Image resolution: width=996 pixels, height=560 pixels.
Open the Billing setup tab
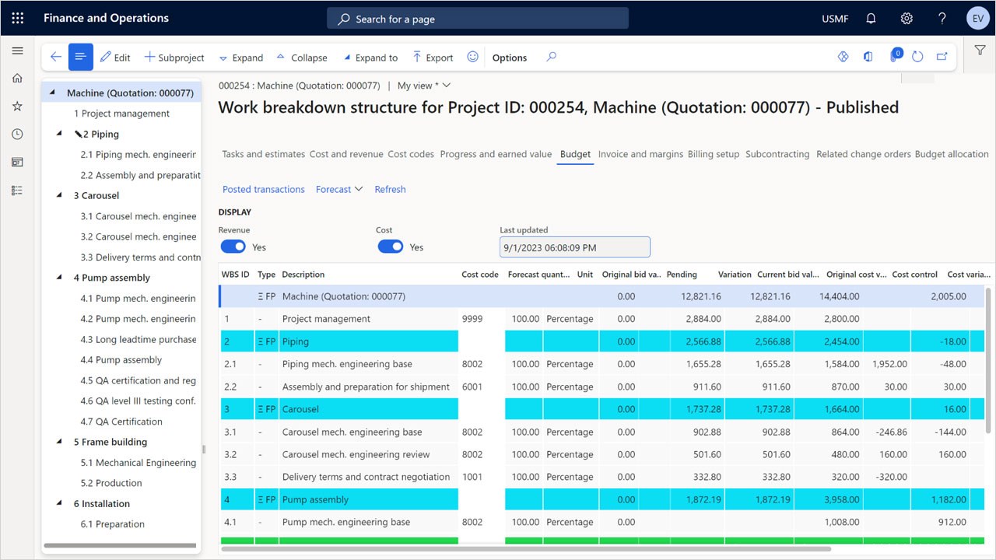714,154
